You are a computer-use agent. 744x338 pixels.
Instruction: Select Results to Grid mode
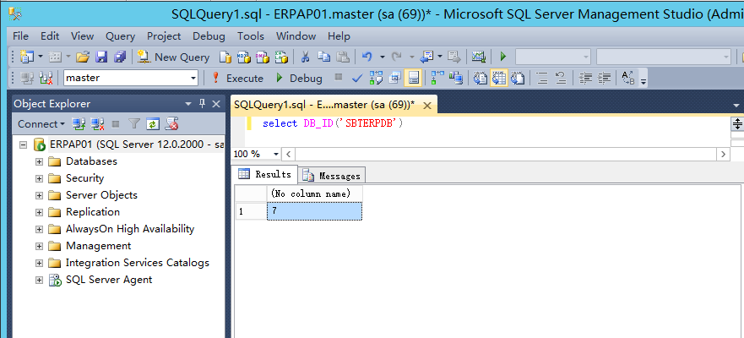499,78
